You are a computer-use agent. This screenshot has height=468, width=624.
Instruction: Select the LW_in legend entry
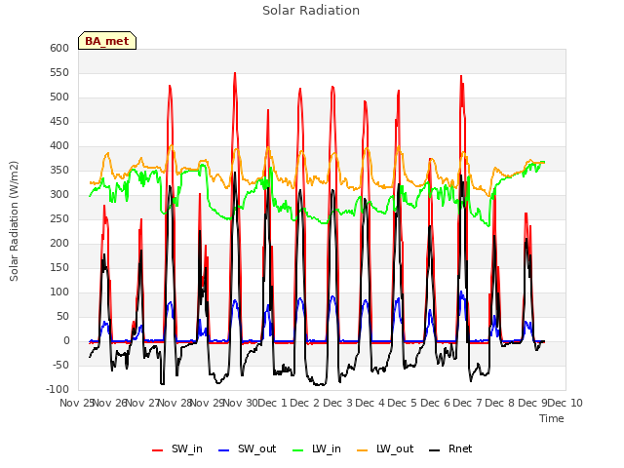click(x=317, y=448)
